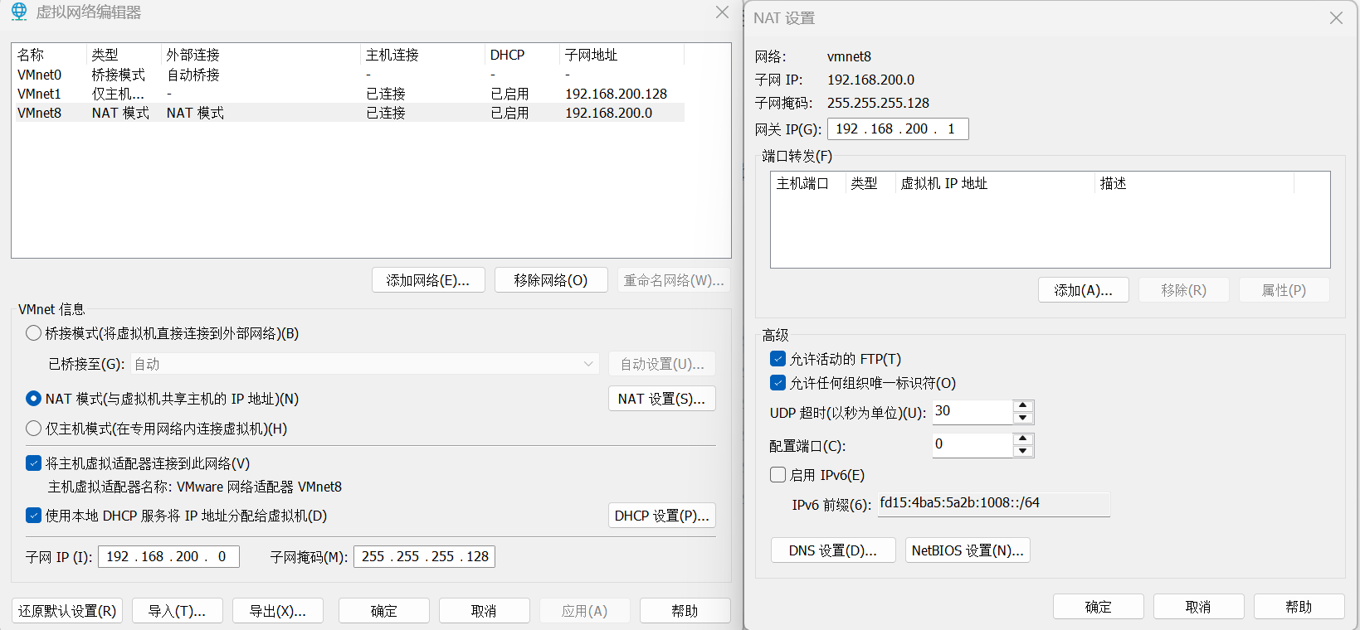Open DNS 设置 dialog

click(832, 550)
